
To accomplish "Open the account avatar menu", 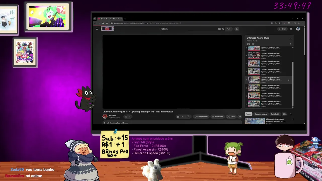I will (298, 29).
